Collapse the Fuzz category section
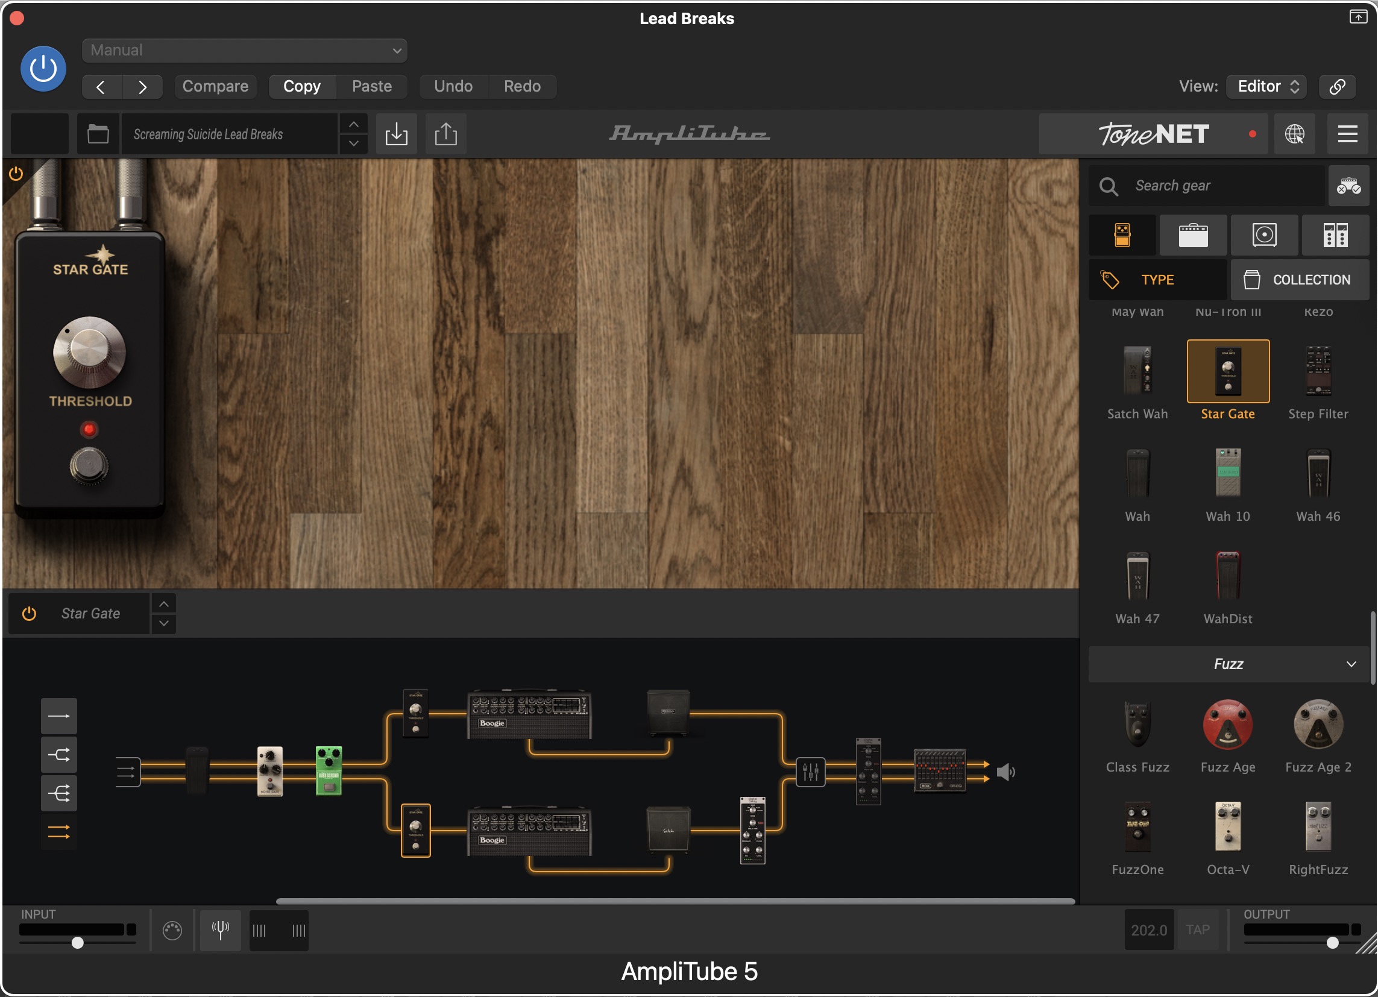Viewport: 1378px width, 997px height. click(x=1228, y=664)
